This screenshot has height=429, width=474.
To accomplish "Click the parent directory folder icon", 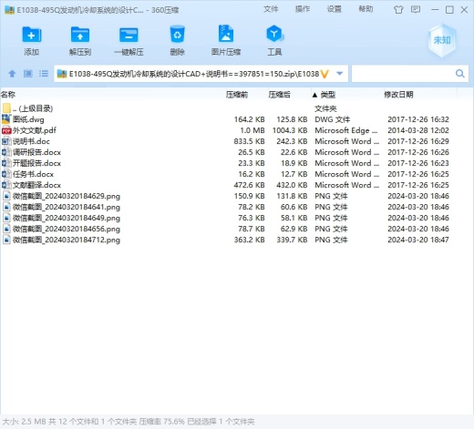I will point(6,108).
